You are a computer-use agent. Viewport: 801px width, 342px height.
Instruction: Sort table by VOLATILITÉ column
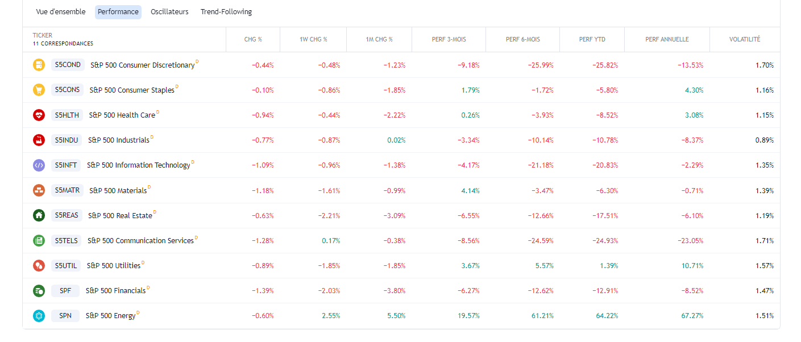coord(745,40)
